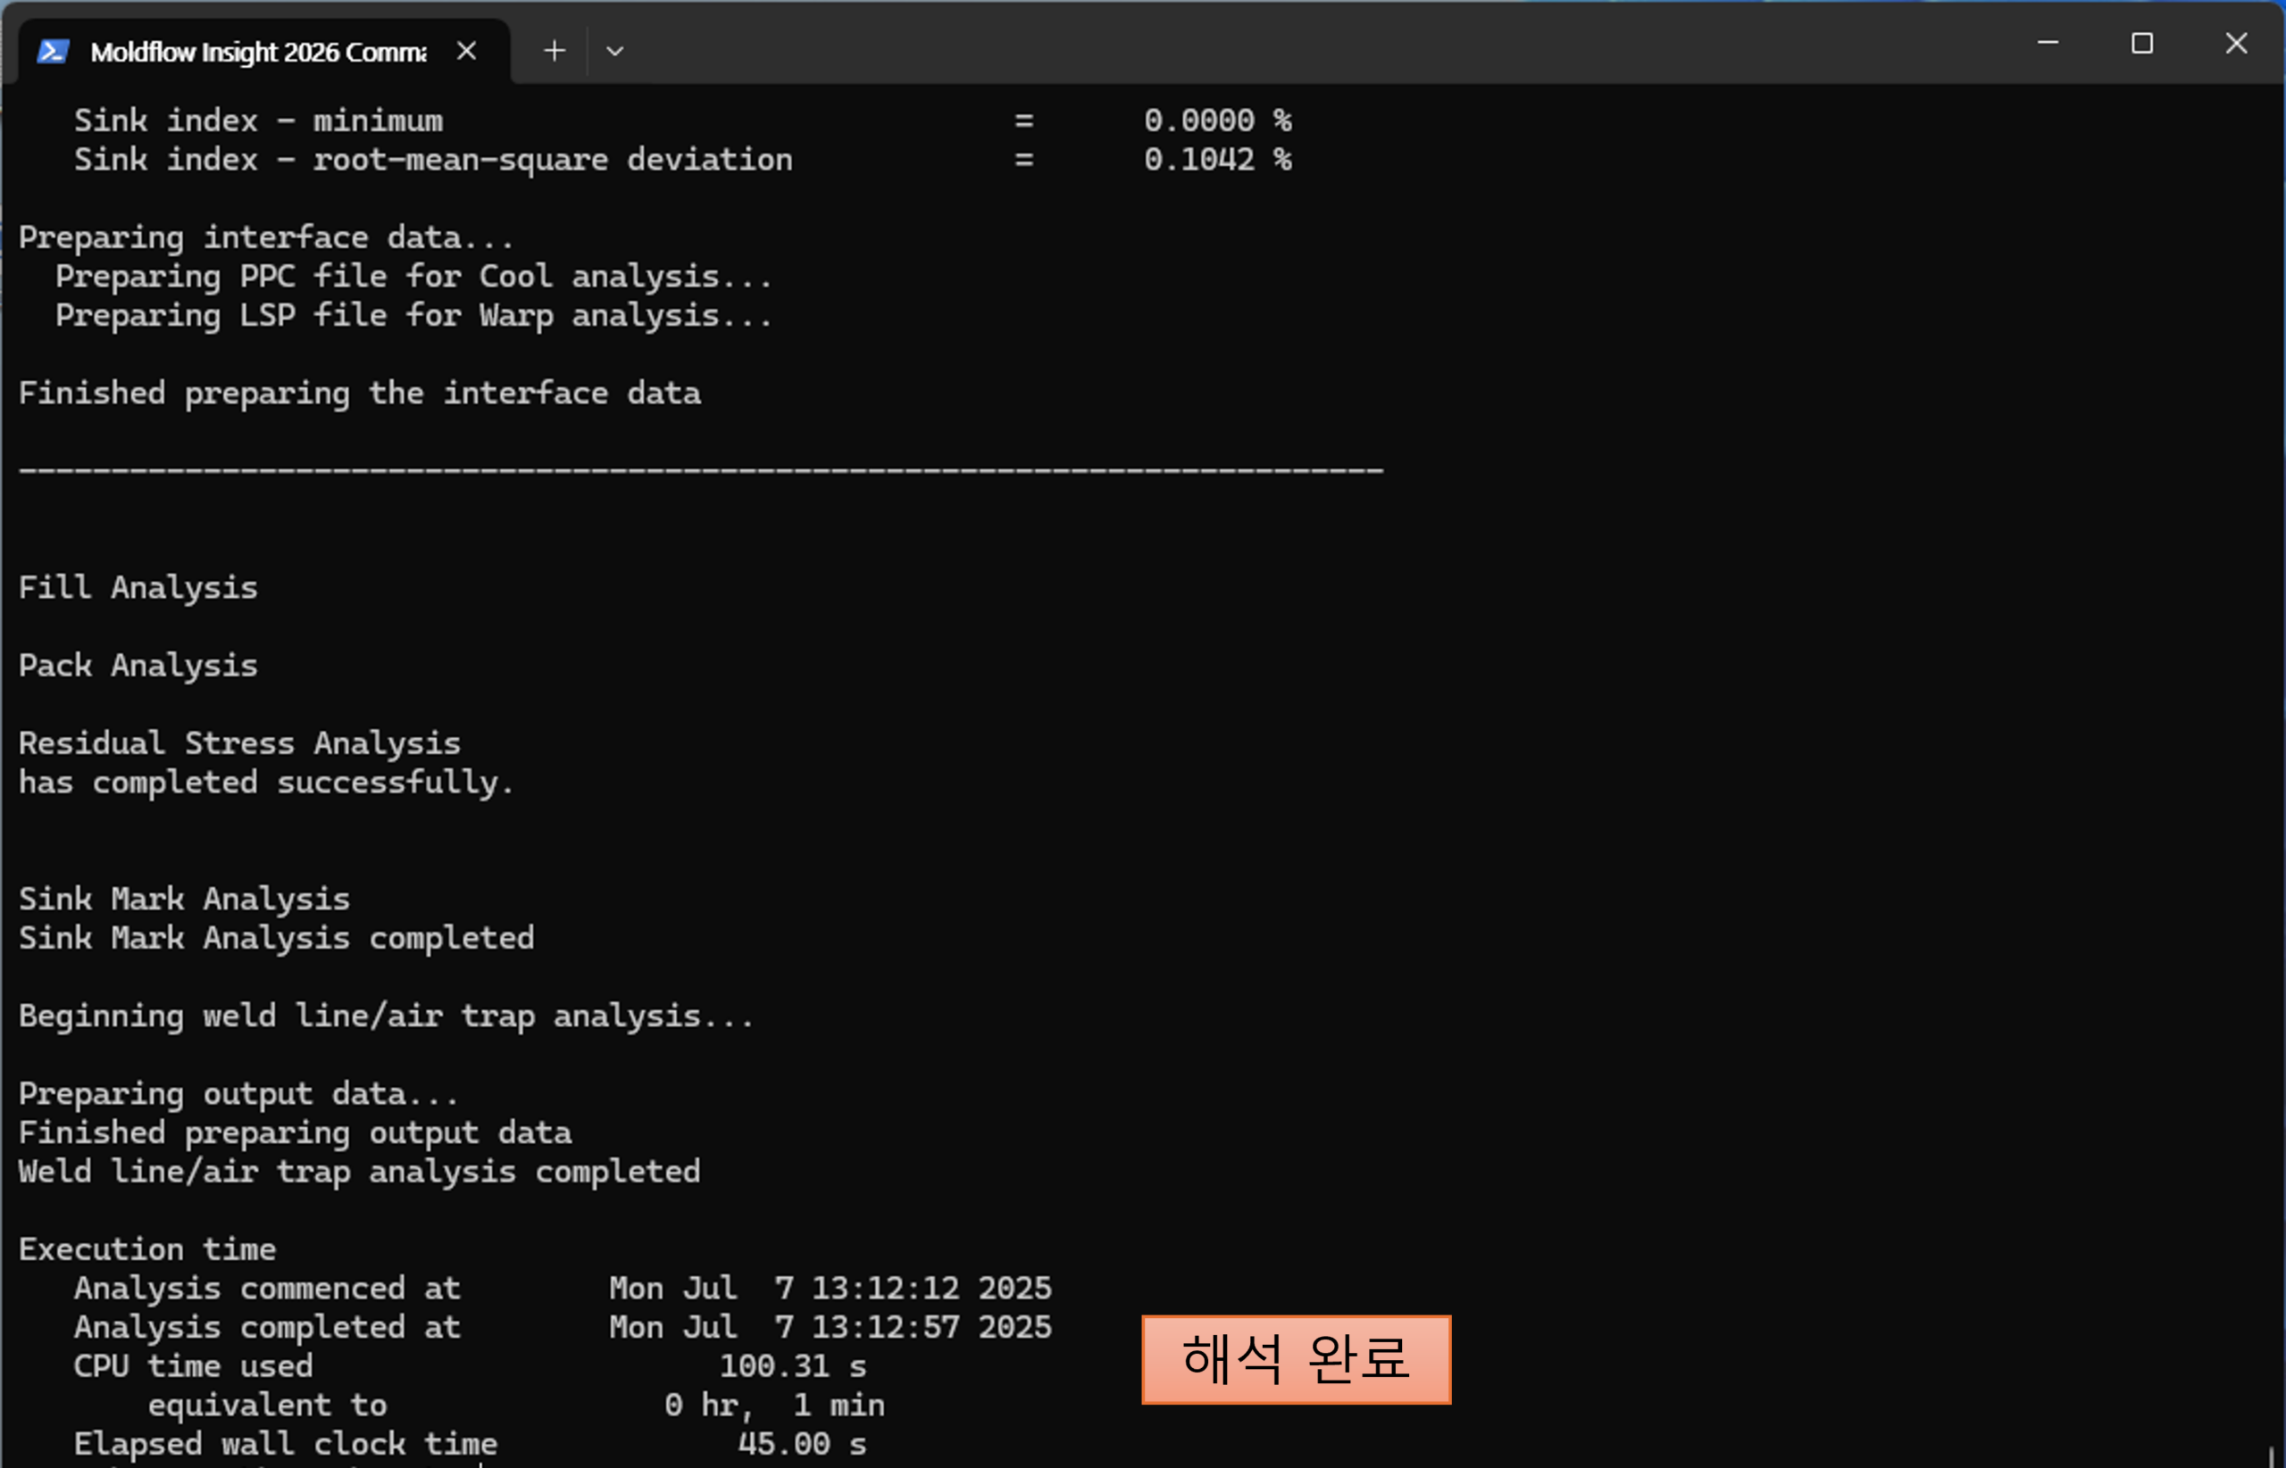Open a new terminal tab
The width and height of the screenshot is (2286, 1468).
pyautogui.click(x=555, y=51)
